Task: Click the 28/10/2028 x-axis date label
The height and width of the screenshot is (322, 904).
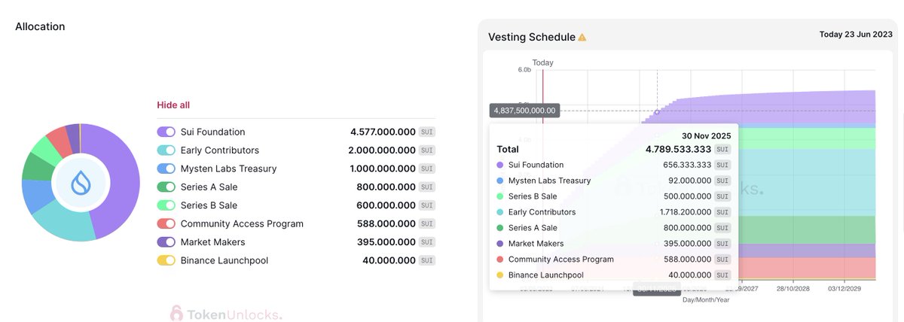Action: click(795, 288)
